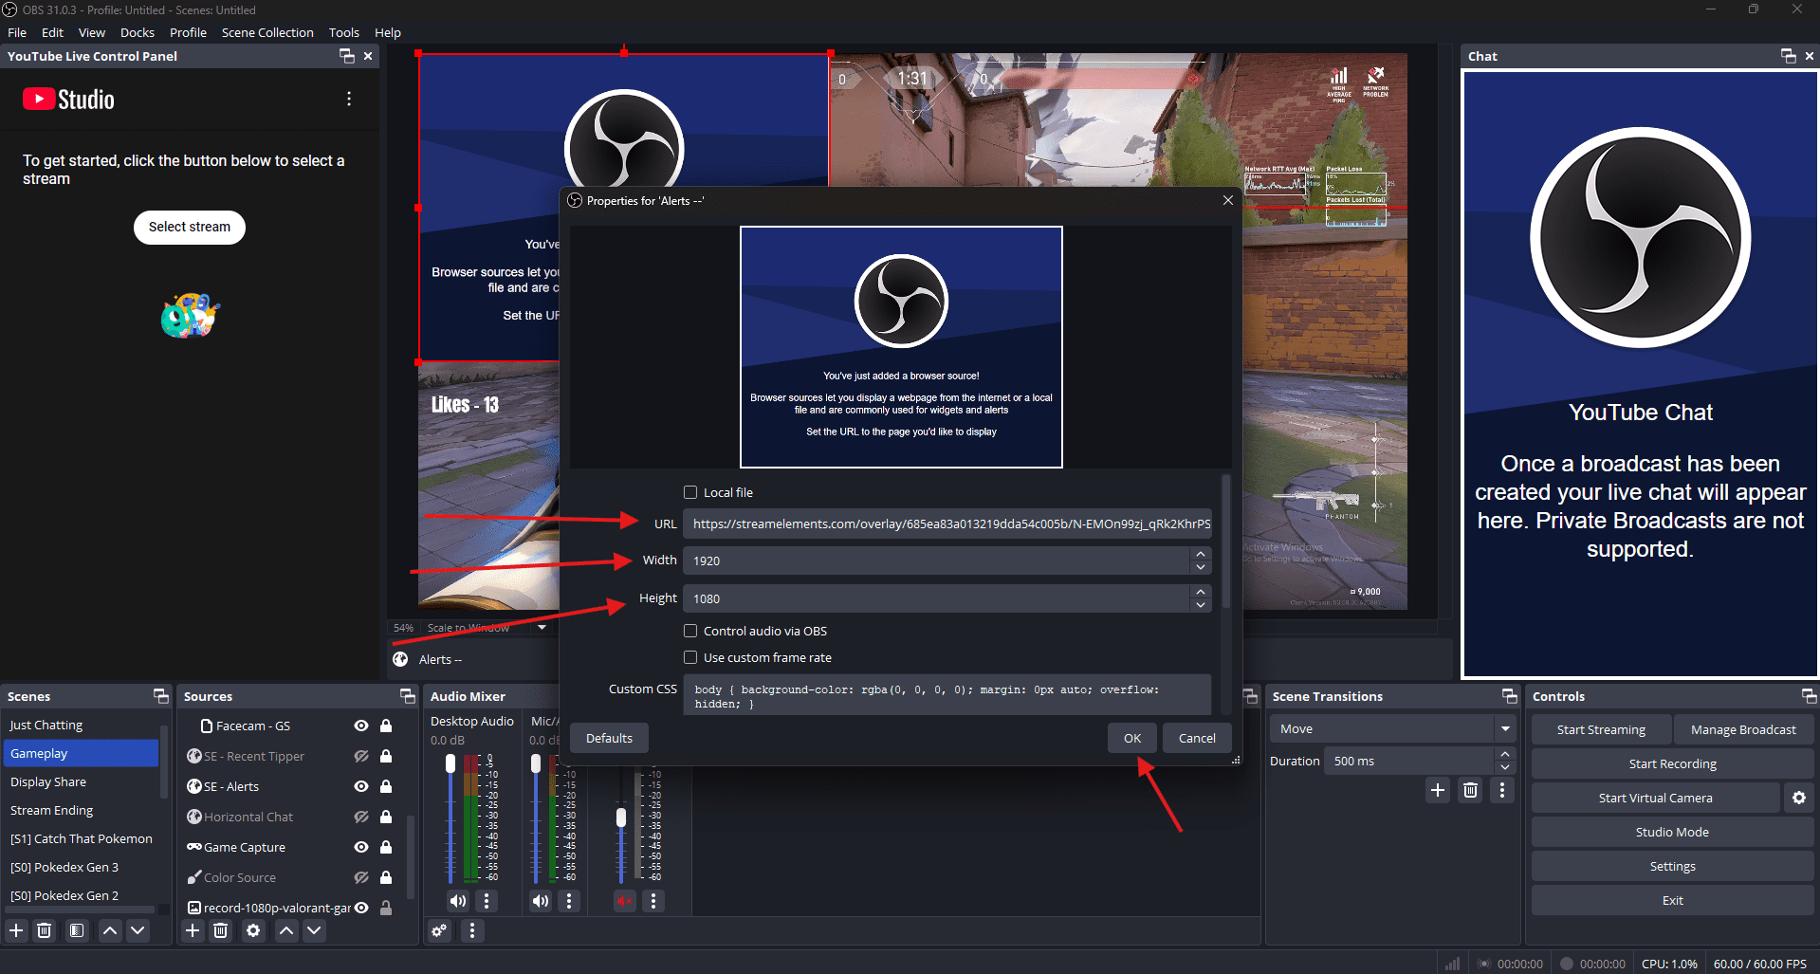Open advanced audio properties gear in Audio Mixer
This screenshot has width=1820, height=974.
point(439,930)
